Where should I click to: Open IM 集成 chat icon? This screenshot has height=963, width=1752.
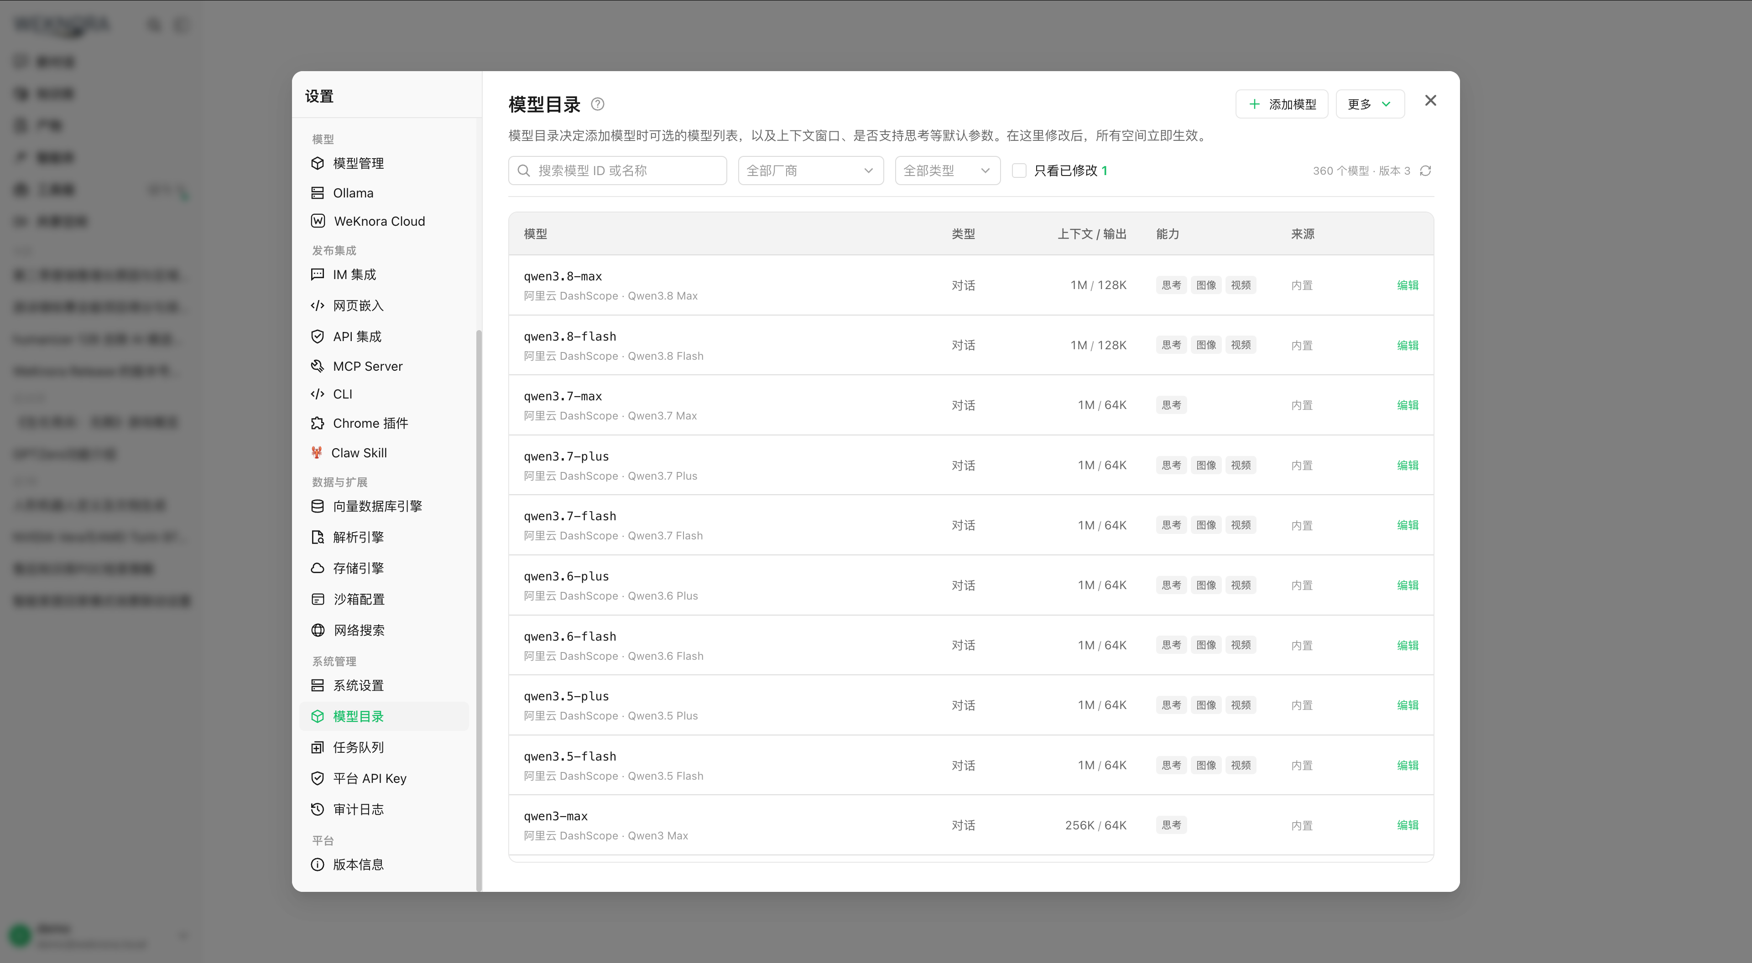coord(318,274)
